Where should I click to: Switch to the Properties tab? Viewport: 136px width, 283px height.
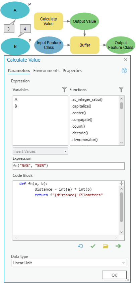click(72, 71)
